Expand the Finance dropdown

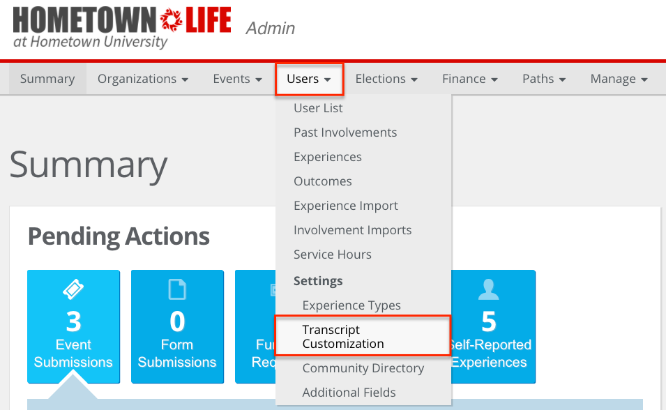pos(470,79)
